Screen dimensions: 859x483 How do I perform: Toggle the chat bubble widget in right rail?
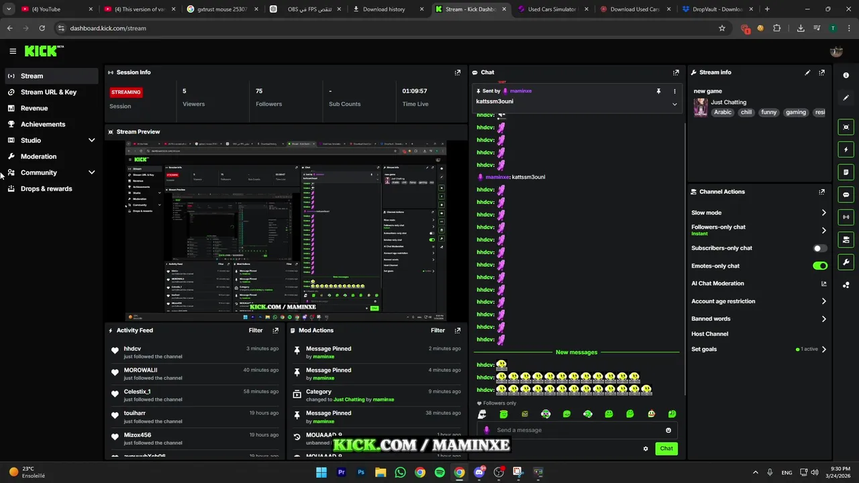(x=846, y=195)
